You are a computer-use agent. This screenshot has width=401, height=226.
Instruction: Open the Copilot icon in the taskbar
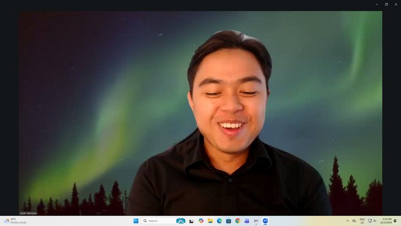201,221
